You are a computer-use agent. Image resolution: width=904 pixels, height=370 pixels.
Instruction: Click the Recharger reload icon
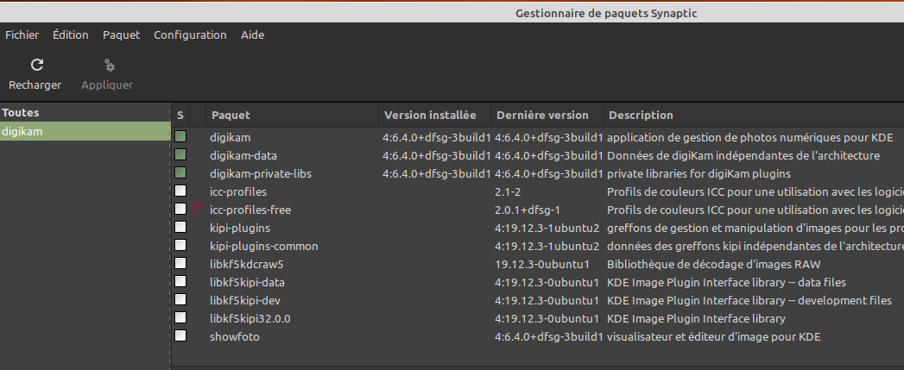pyautogui.click(x=37, y=65)
